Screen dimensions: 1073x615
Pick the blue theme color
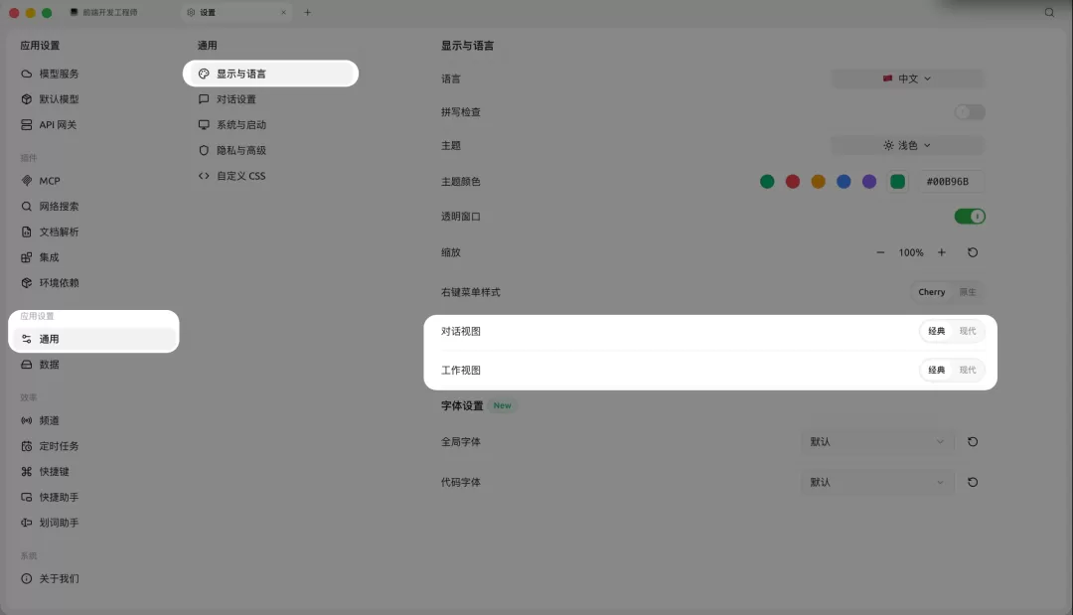(x=843, y=181)
